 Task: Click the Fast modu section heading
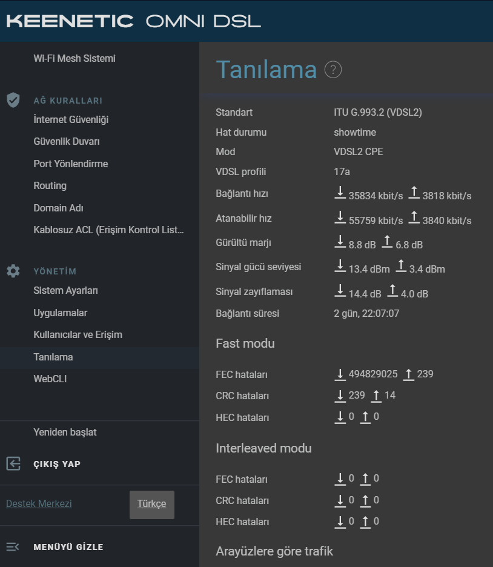click(245, 343)
